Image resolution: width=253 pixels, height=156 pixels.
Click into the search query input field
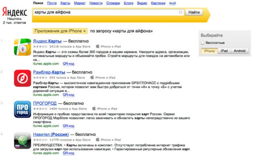coord(106,12)
